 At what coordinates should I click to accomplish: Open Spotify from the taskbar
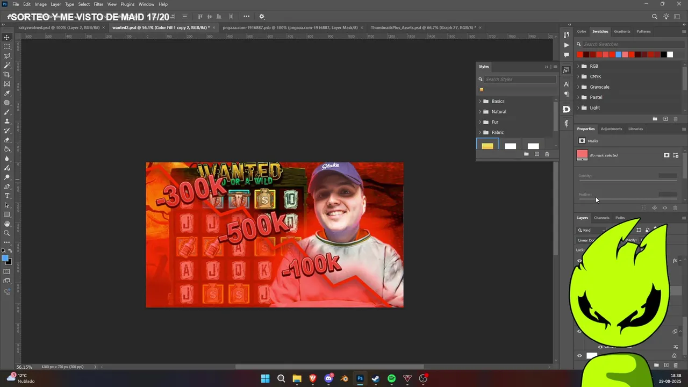391,378
